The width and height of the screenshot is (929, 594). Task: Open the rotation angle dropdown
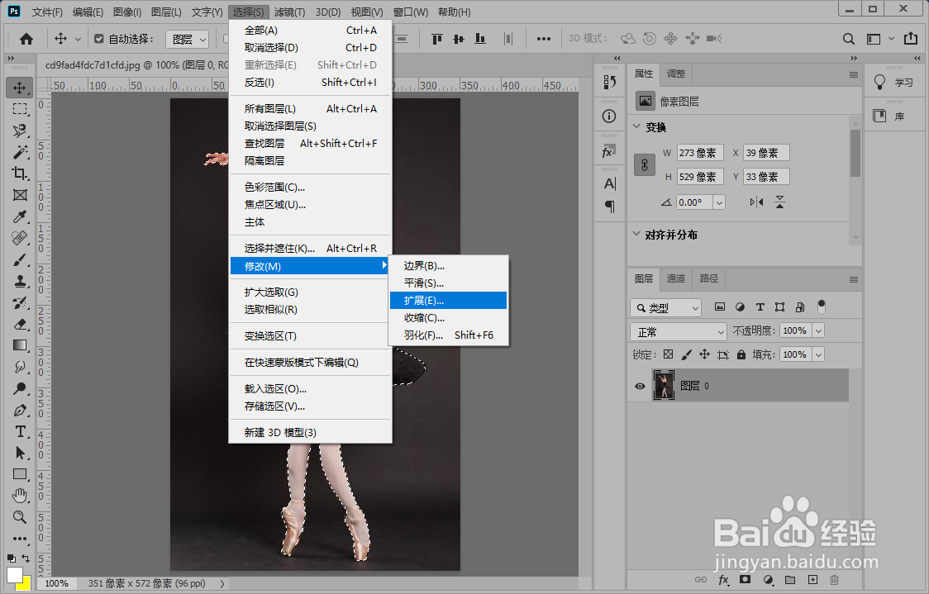tap(719, 202)
